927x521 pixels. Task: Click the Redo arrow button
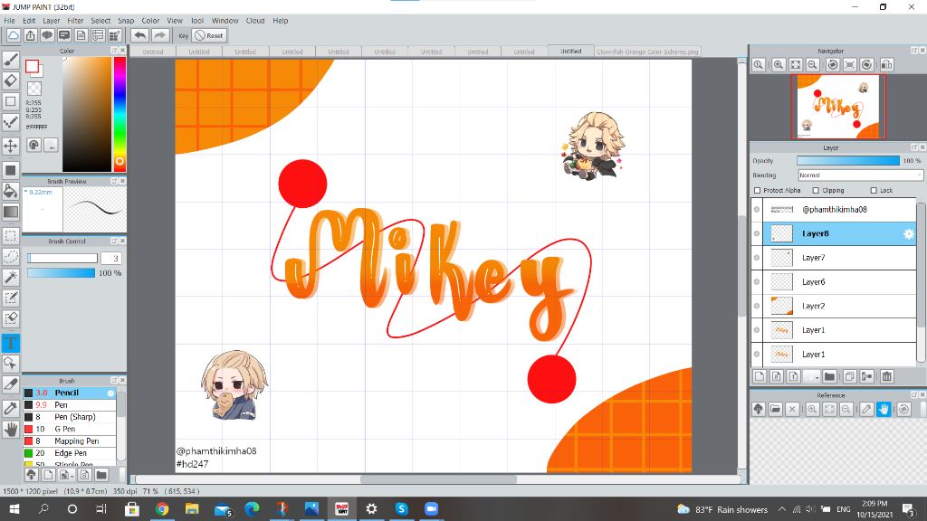click(159, 35)
